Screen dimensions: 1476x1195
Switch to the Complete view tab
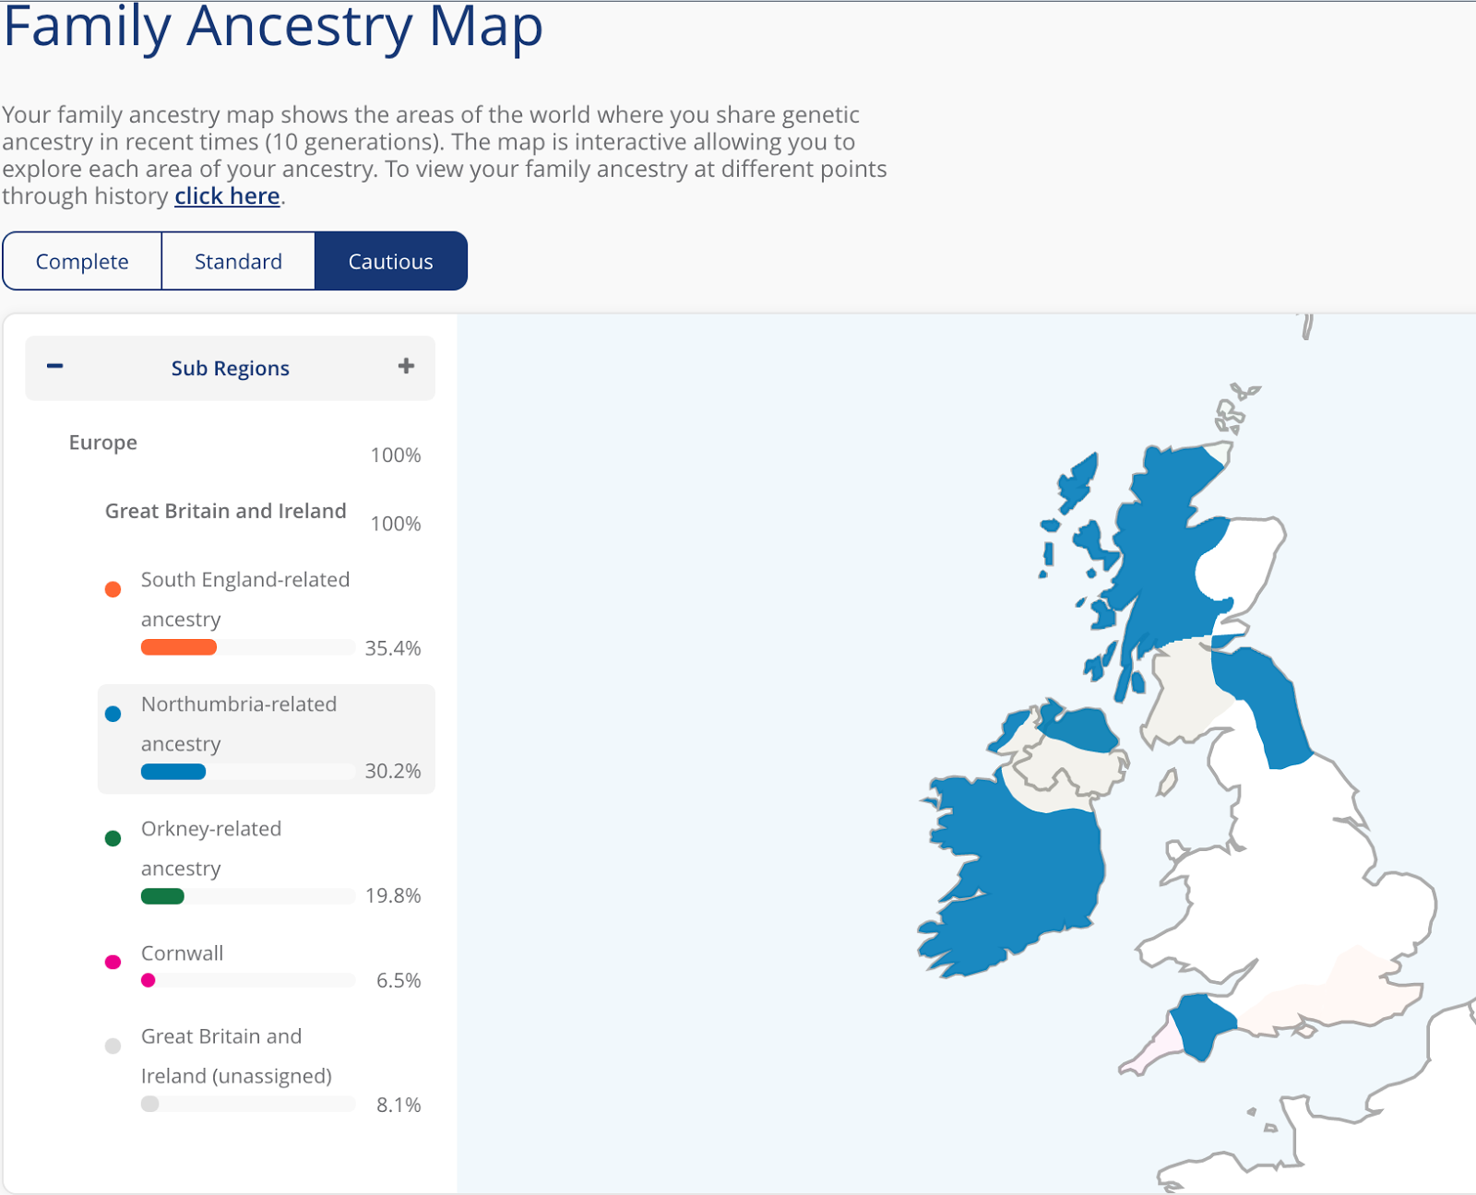82,261
